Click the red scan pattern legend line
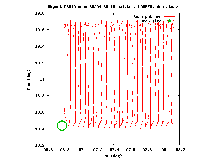The height and width of the screenshot is (159, 212). tap(169, 16)
